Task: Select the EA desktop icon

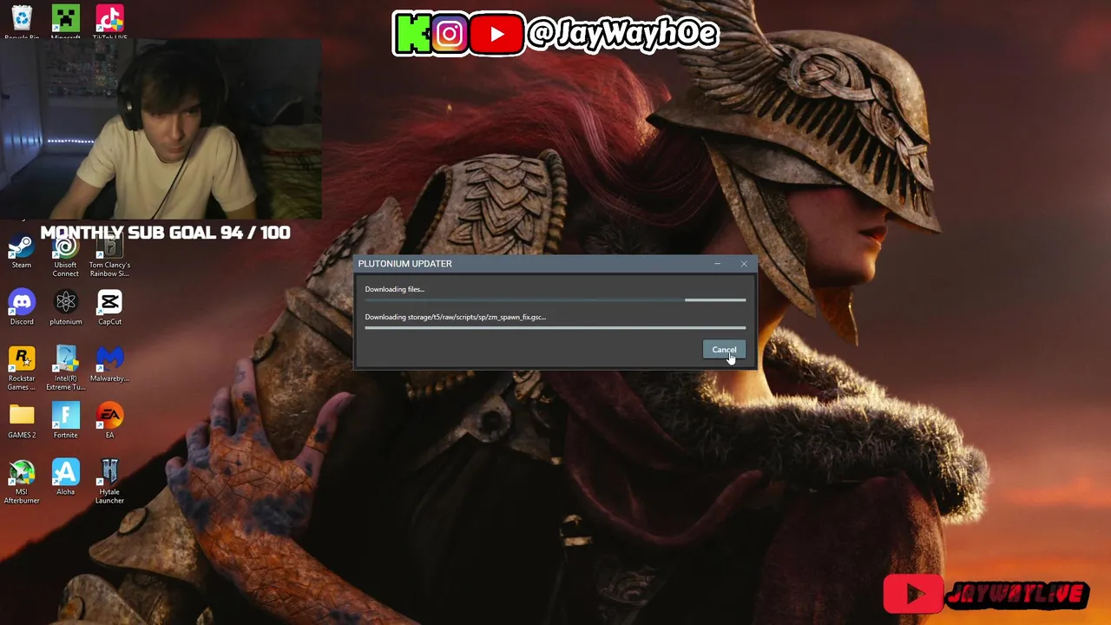Action: click(109, 421)
